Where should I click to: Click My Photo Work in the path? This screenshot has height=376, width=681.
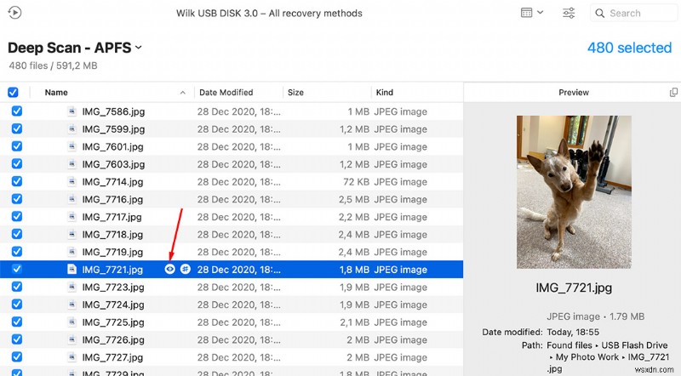[587, 357]
